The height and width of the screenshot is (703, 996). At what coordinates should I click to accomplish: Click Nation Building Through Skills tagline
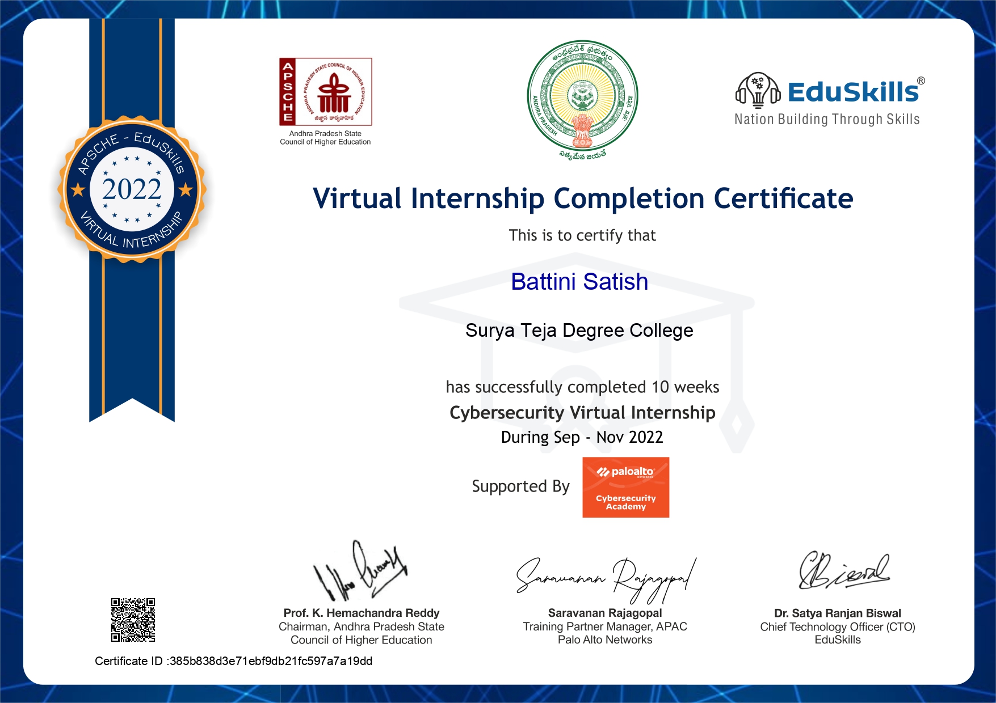[826, 120]
